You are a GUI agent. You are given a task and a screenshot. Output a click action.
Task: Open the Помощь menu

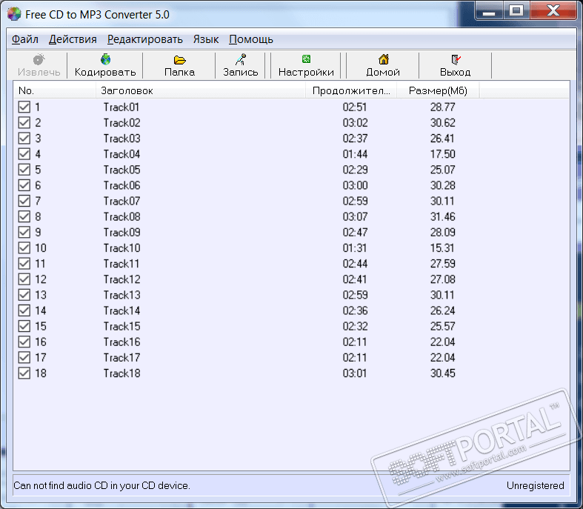pos(251,39)
